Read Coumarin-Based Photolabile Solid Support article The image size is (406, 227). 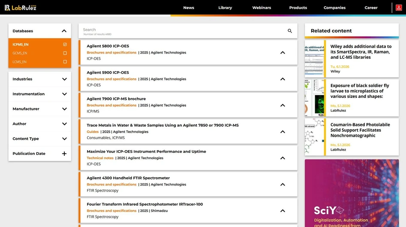(360, 130)
